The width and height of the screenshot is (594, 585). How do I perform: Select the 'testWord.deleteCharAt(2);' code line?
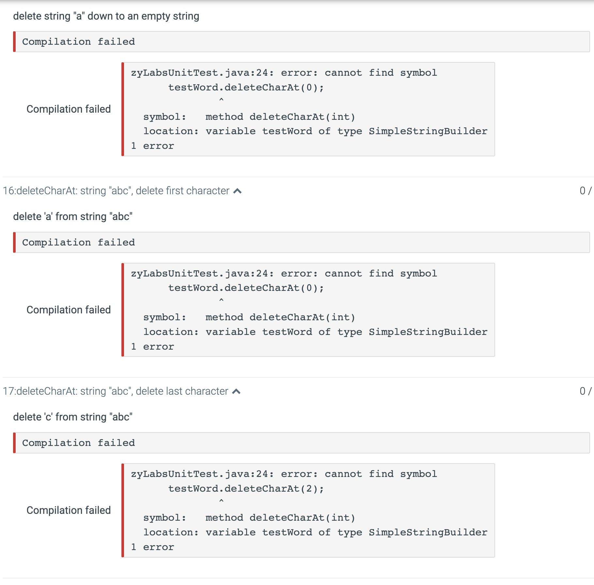tap(246, 489)
